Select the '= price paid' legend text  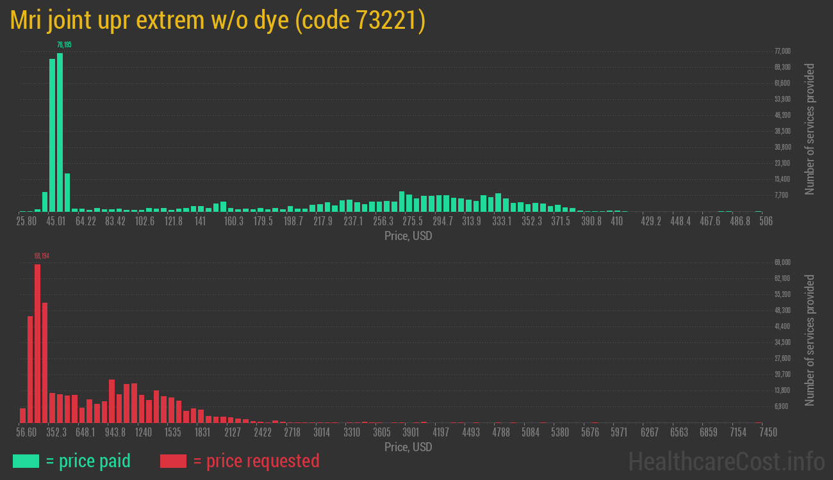tap(88, 461)
